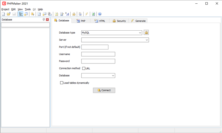
Task: Click the green refresh document icon
Action: point(93,14)
